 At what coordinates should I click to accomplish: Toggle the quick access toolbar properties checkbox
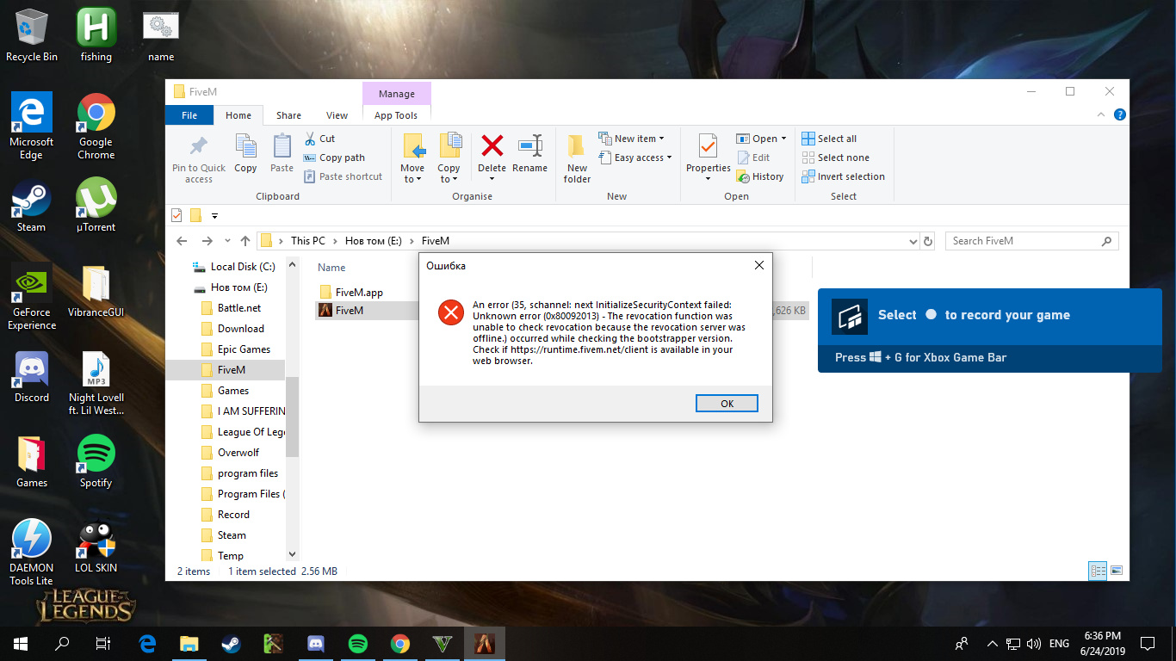tap(177, 215)
